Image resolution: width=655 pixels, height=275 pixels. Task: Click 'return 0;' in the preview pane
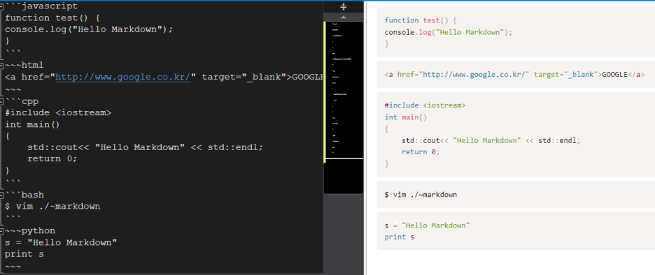click(421, 152)
